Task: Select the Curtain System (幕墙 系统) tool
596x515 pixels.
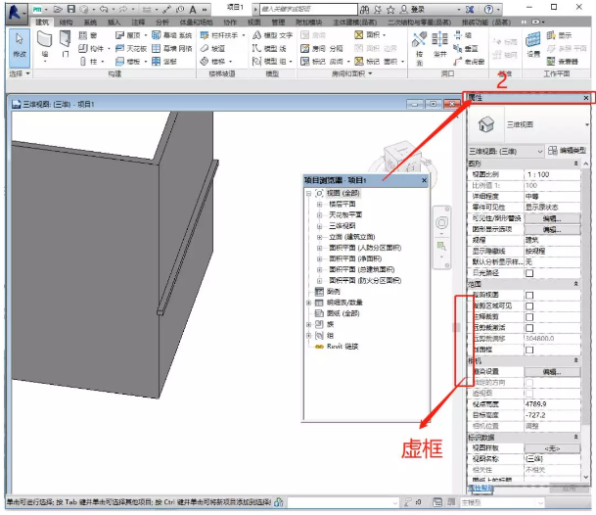Action: 171,36
